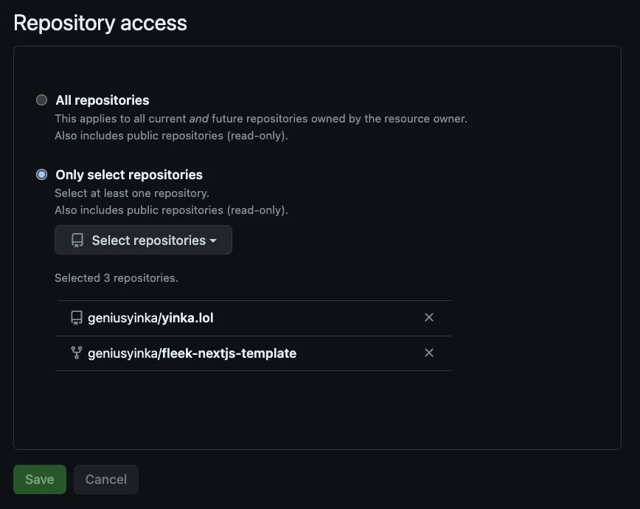Click read-only note under All repositories
The width and height of the screenshot is (640, 509).
(x=171, y=136)
